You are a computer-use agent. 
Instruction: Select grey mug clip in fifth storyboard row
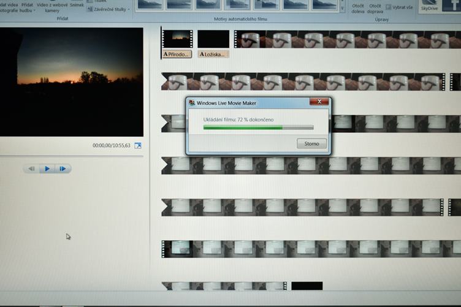tap(302, 207)
